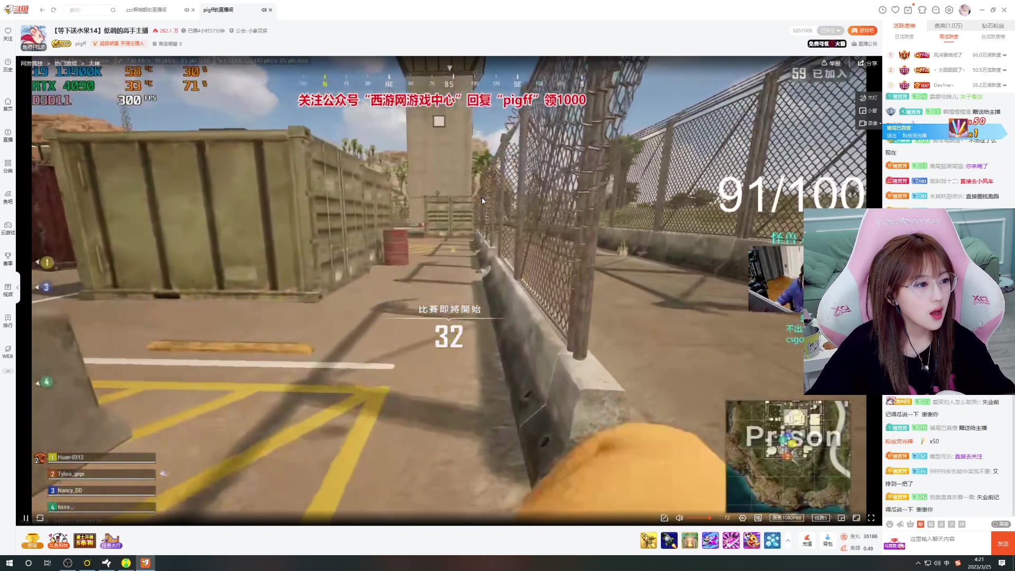
Task: Go to 首页 home in sidebar
Action: point(8,104)
